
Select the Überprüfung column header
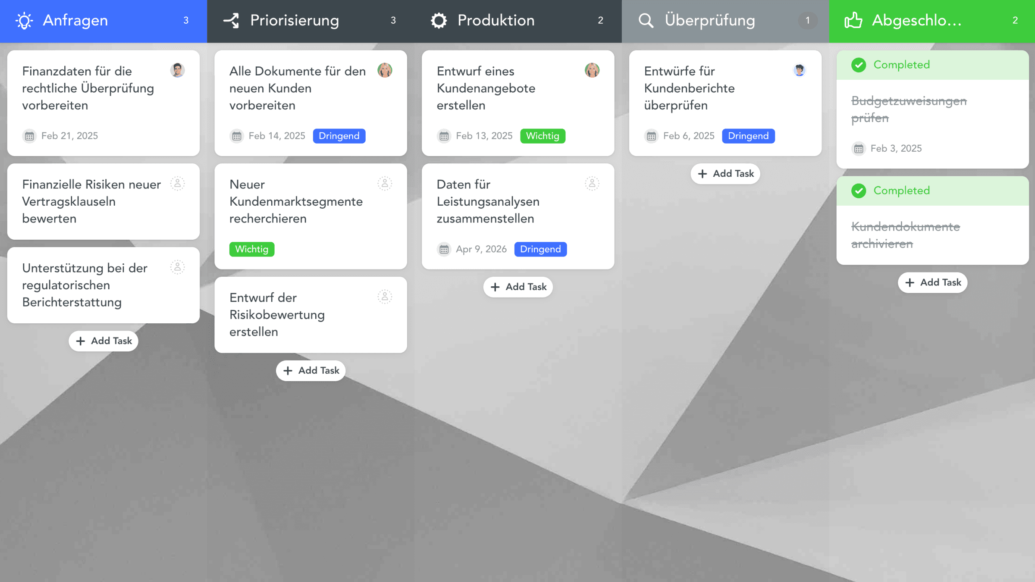point(710,21)
